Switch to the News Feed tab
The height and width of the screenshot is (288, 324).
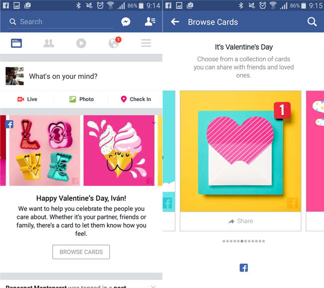click(x=16, y=43)
